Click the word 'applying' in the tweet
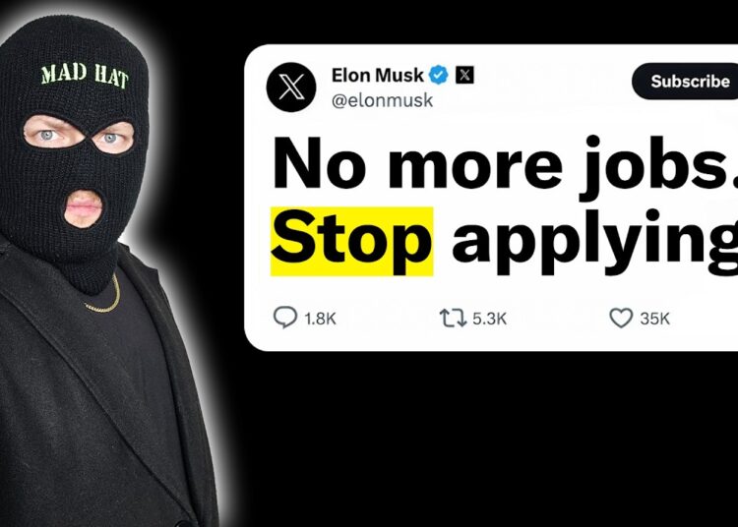This screenshot has width=738, height=527. pyautogui.click(x=594, y=242)
